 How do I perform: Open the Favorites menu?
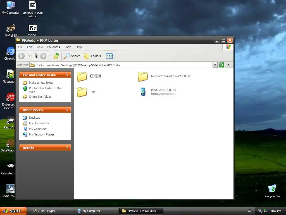click(x=53, y=47)
